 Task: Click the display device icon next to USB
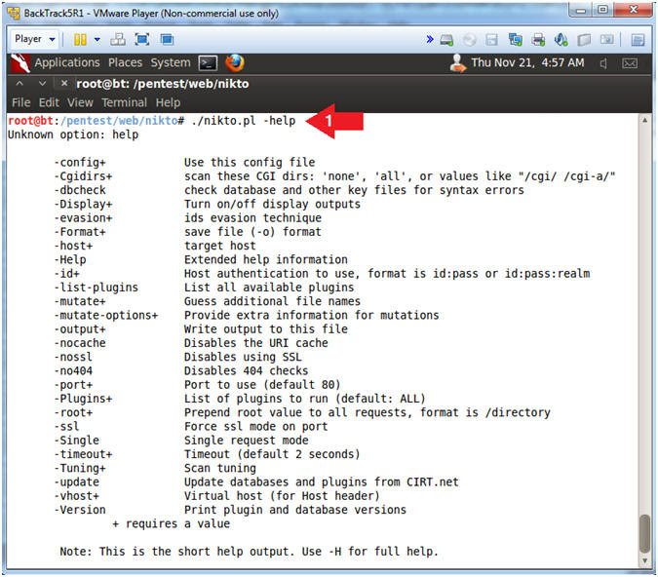[x=606, y=40]
